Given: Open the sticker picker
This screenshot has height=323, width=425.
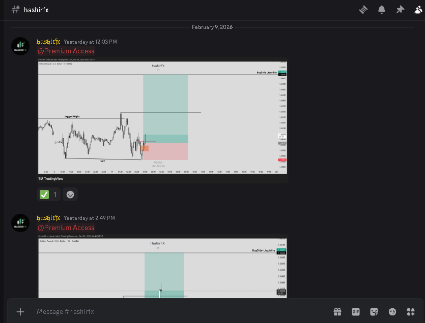Looking at the screenshot, I should click(374, 312).
